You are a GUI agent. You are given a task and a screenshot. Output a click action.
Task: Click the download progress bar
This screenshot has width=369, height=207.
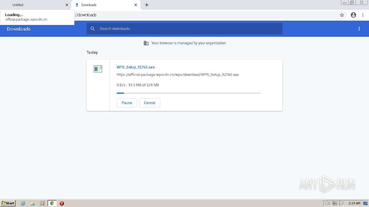(x=189, y=93)
